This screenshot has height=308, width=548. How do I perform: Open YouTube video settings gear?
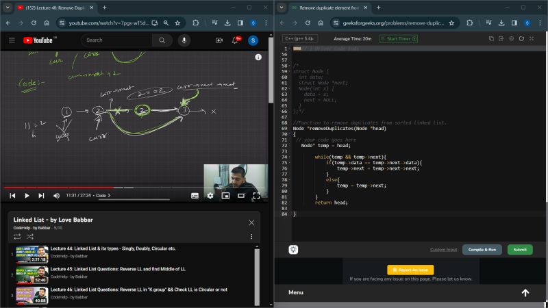210,196
